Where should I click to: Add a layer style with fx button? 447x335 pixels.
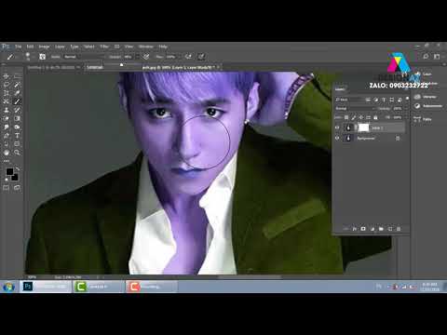[x=354, y=229]
